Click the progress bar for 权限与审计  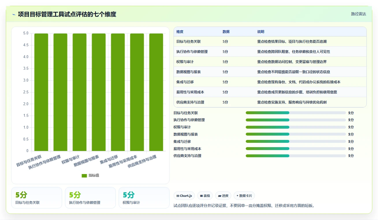(296, 127)
